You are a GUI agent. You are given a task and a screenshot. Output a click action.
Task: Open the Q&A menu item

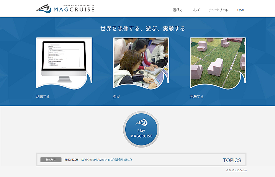[241, 10]
